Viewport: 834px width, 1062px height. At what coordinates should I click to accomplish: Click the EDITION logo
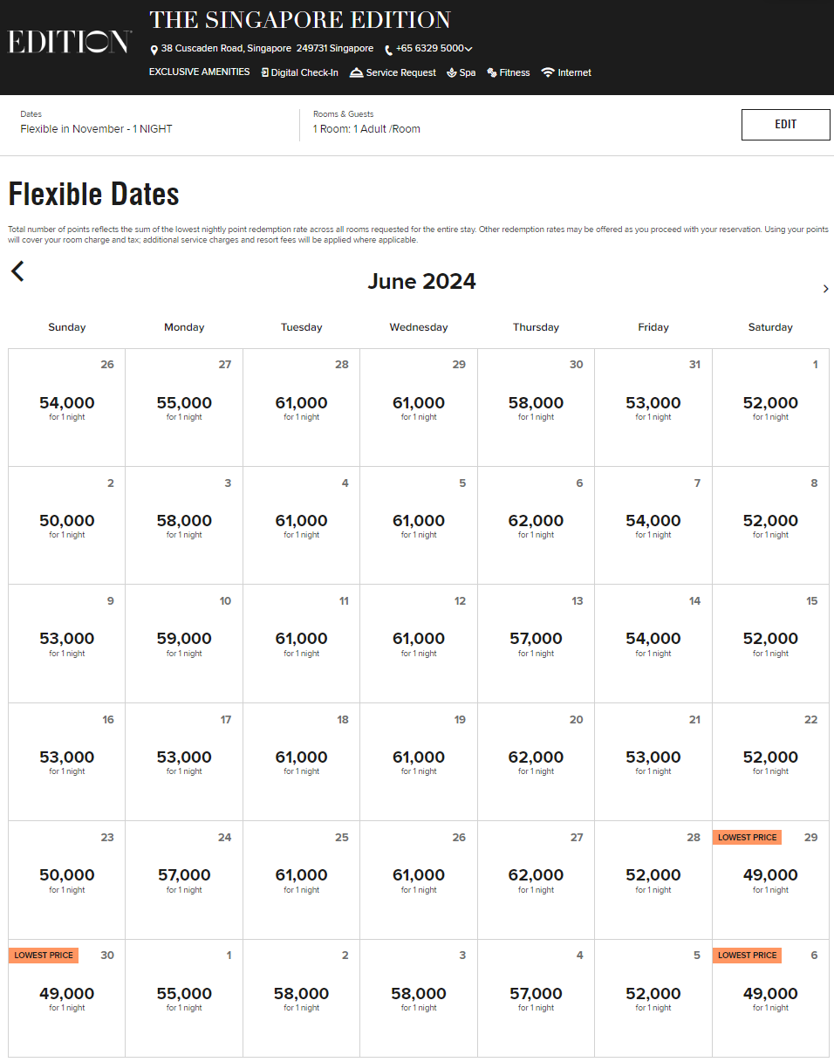point(70,42)
